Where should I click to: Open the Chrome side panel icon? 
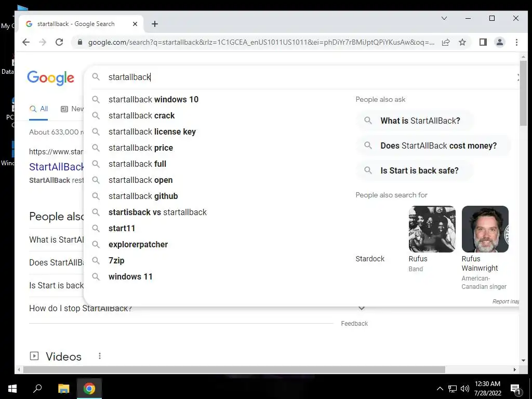(x=483, y=42)
